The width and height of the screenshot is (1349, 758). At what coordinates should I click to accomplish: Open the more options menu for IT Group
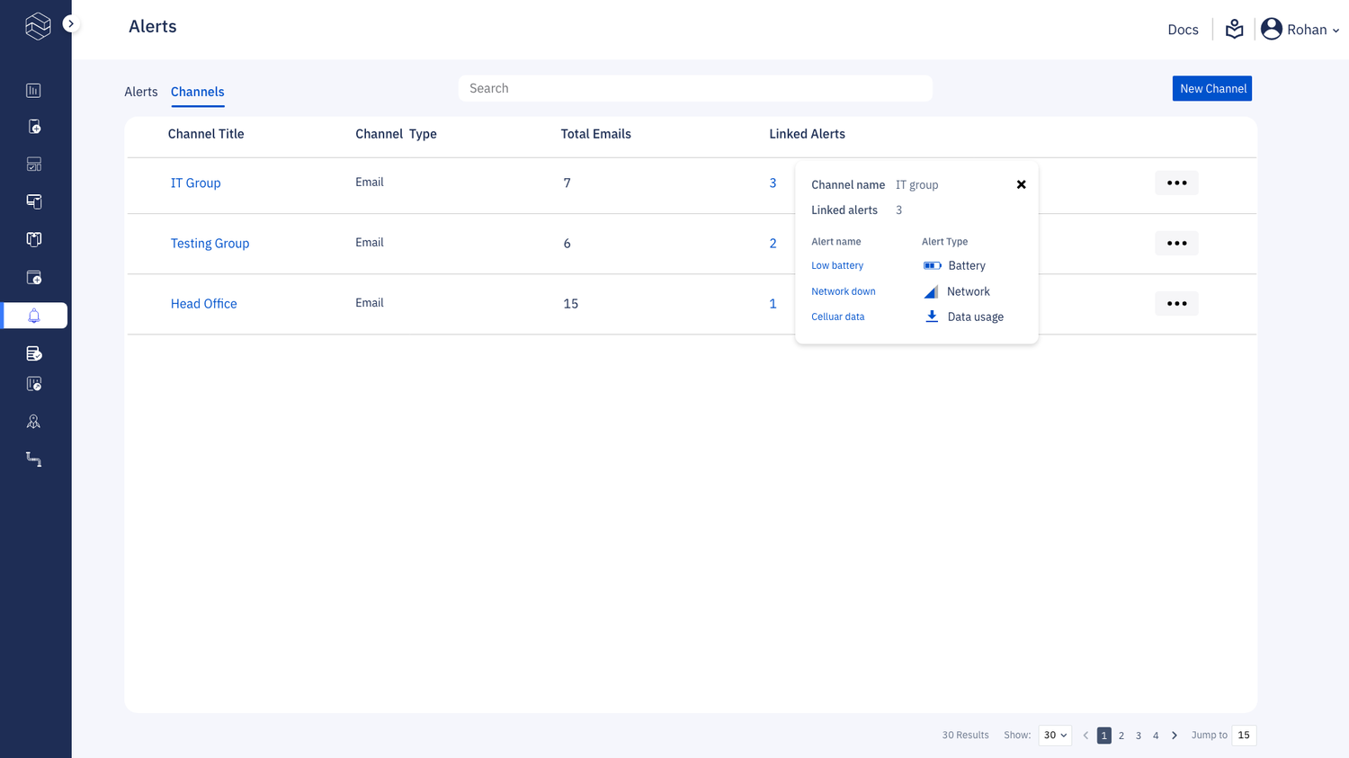[x=1176, y=183]
